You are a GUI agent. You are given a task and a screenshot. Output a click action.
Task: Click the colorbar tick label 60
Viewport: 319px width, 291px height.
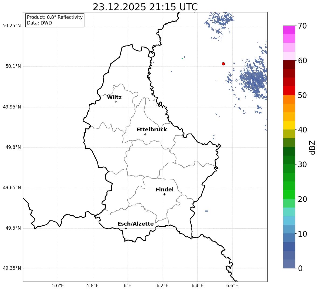302,61
